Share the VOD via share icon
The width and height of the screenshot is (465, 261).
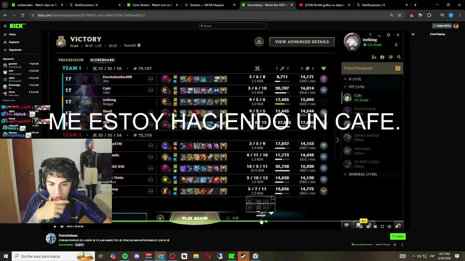pyautogui.click(x=395, y=245)
